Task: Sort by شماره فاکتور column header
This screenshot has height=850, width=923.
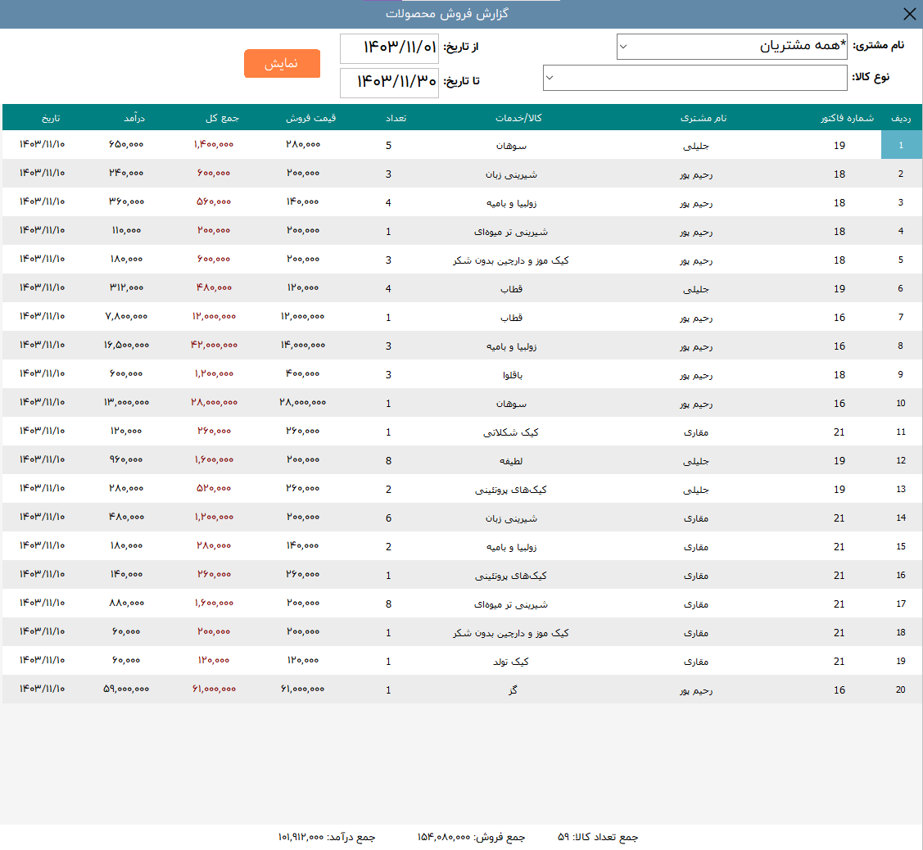Action: [847, 118]
